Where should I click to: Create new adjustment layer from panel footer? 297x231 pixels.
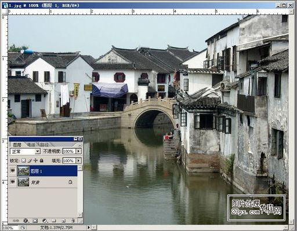click(45, 221)
